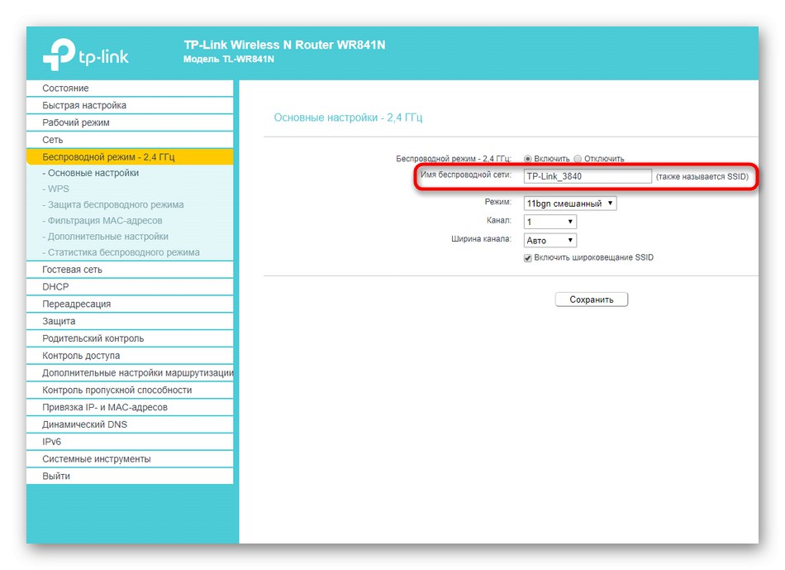
Task: Open the Переадресация menu section
Action: click(130, 304)
